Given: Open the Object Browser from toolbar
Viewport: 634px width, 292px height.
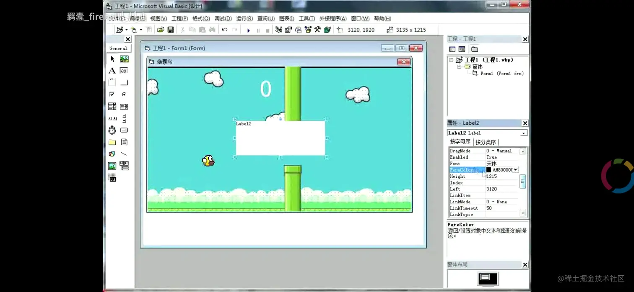Looking at the screenshot, I should (x=308, y=30).
